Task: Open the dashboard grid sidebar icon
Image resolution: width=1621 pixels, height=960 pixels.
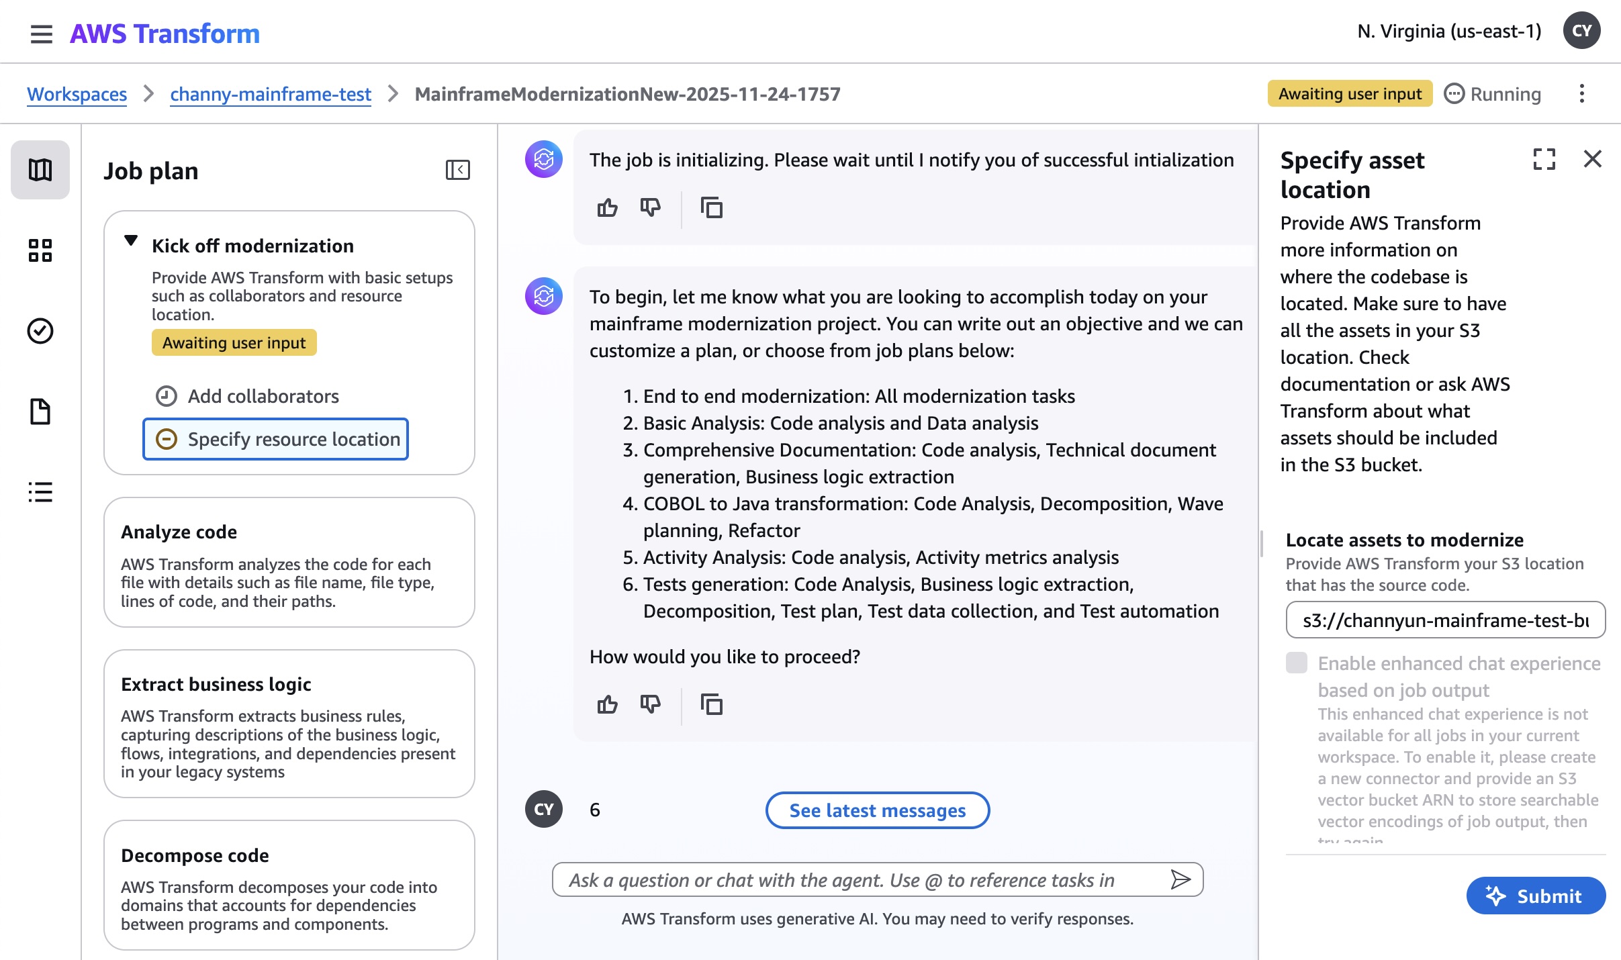Action: [40, 250]
